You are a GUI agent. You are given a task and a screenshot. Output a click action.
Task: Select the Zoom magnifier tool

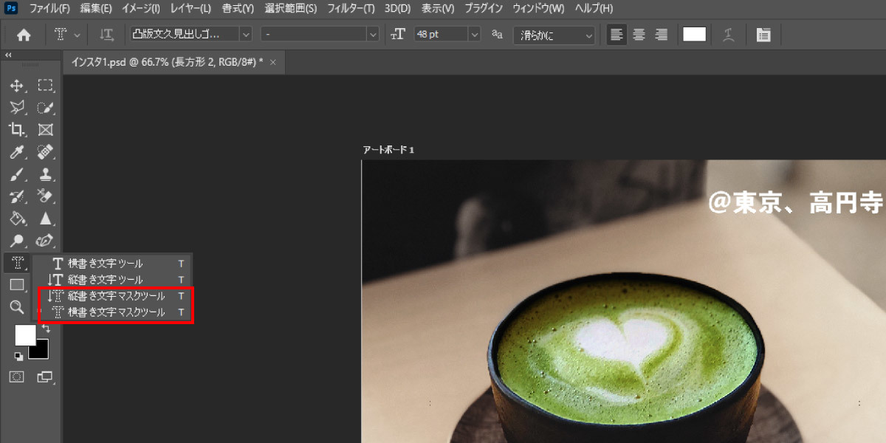click(17, 306)
